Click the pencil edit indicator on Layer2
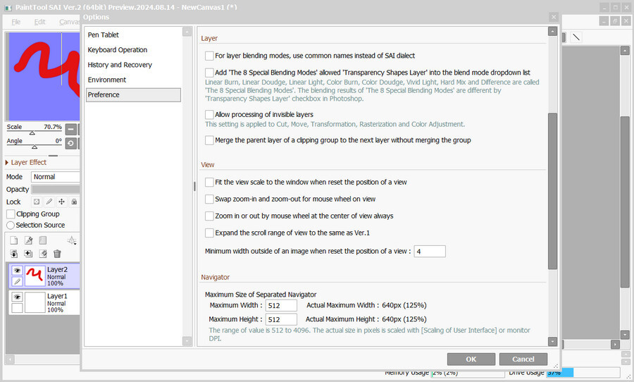 point(17,281)
